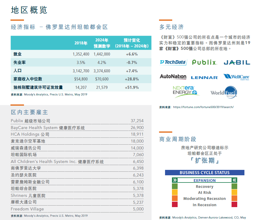Select the 麦克迪尔空军基地 row
This screenshot has height=220, width=257.
[x=77, y=141]
